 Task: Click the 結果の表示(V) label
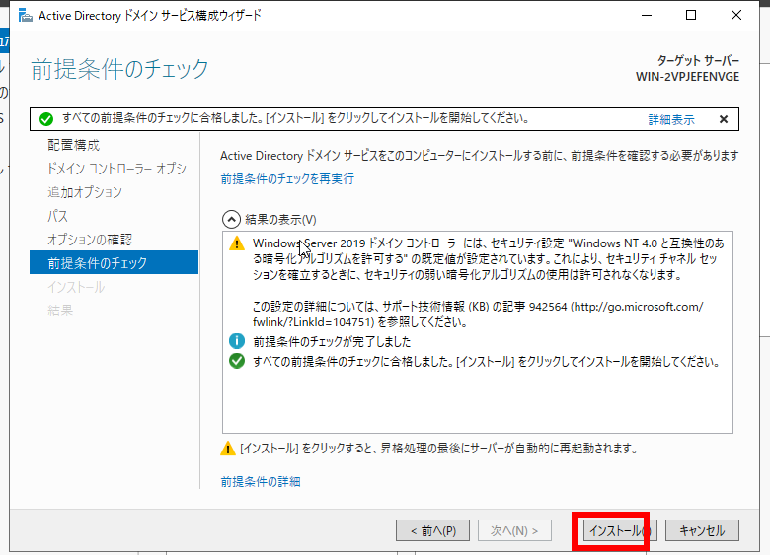pos(280,219)
